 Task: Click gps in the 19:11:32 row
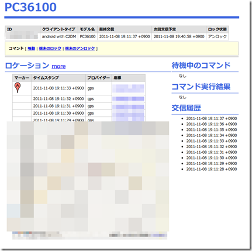pyautogui.click(x=91, y=99)
